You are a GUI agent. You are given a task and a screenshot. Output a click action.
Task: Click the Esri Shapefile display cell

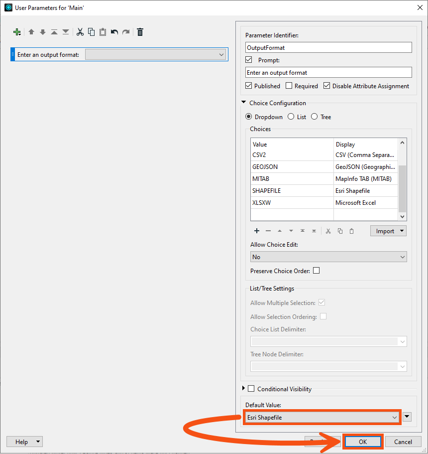point(366,190)
